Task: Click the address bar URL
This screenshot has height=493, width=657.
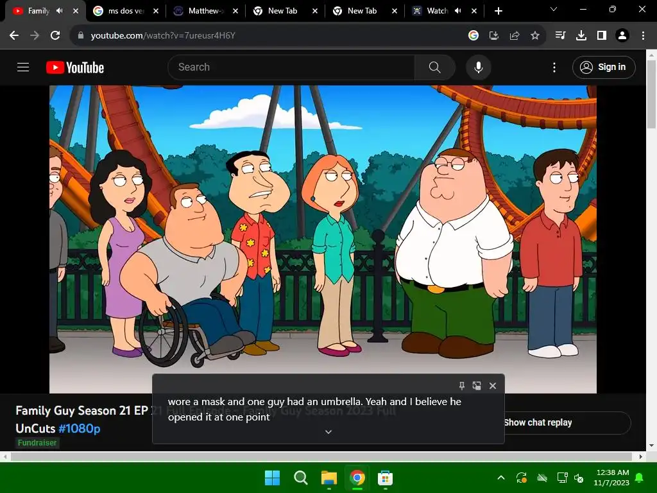Action: click(163, 36)
